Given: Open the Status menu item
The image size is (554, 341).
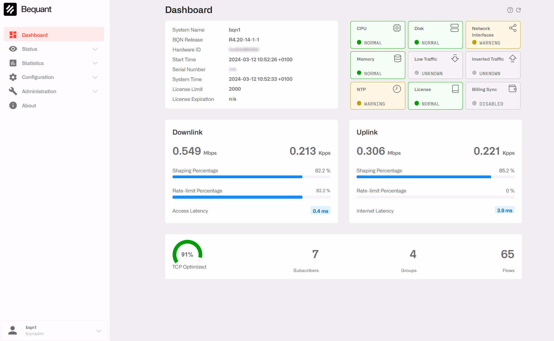Looking at the screenshot, I should pos(54,49).
